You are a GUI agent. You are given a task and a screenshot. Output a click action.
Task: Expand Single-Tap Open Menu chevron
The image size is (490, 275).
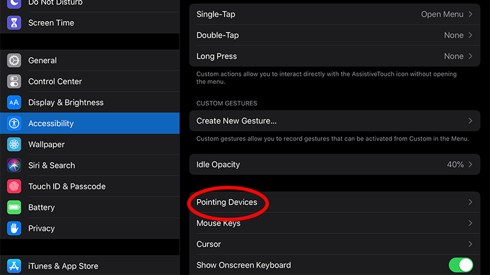pos(470,14)
